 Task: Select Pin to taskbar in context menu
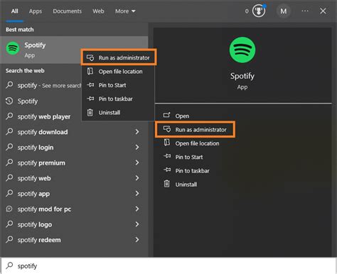click(118, 99)
